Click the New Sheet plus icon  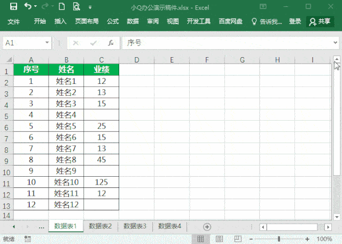point(207,227)
